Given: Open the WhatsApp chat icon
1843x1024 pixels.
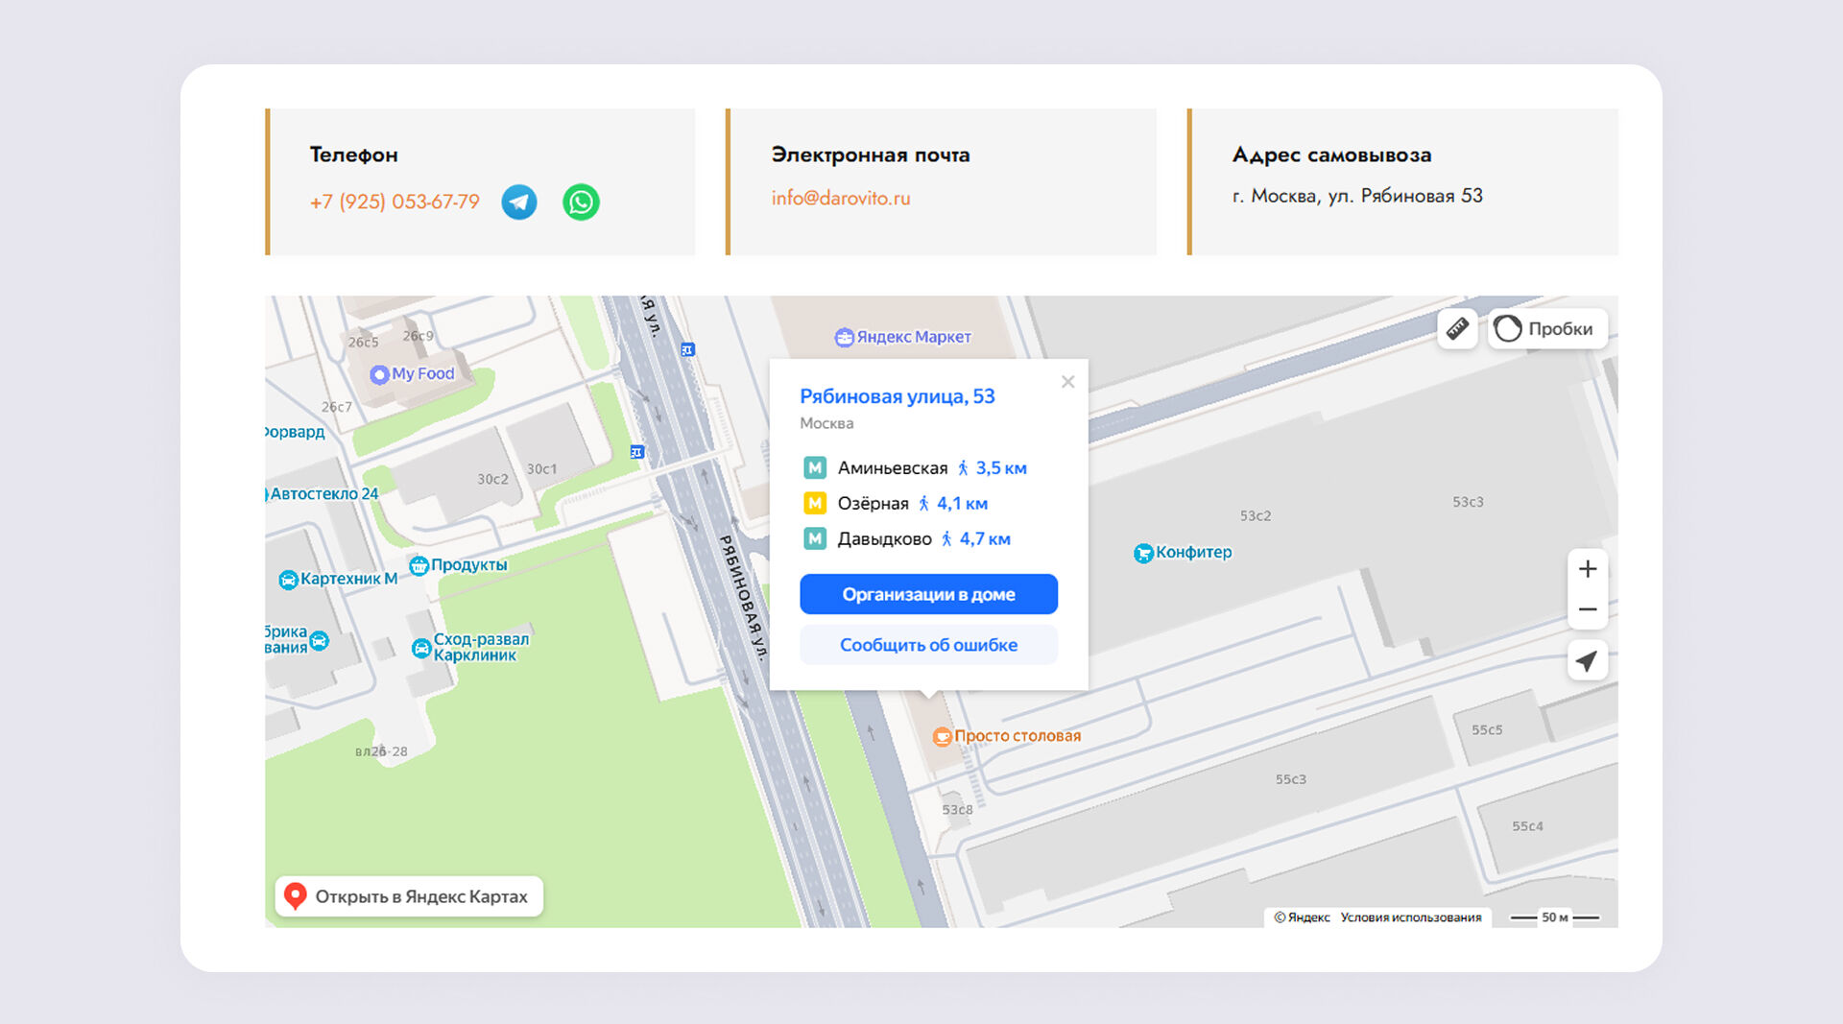Looking at the screenshot, I should pos(581,202).
